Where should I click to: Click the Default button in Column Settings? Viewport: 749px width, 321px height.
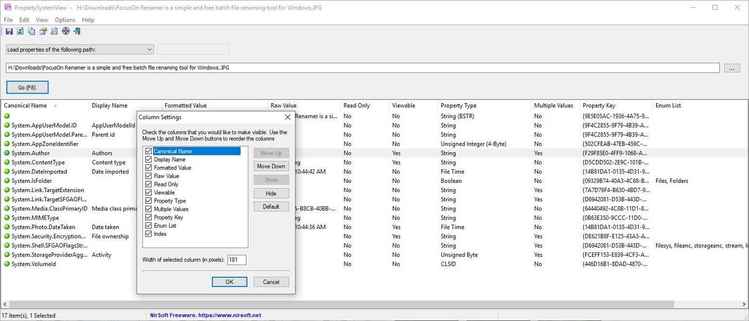(x=271, y=207)
